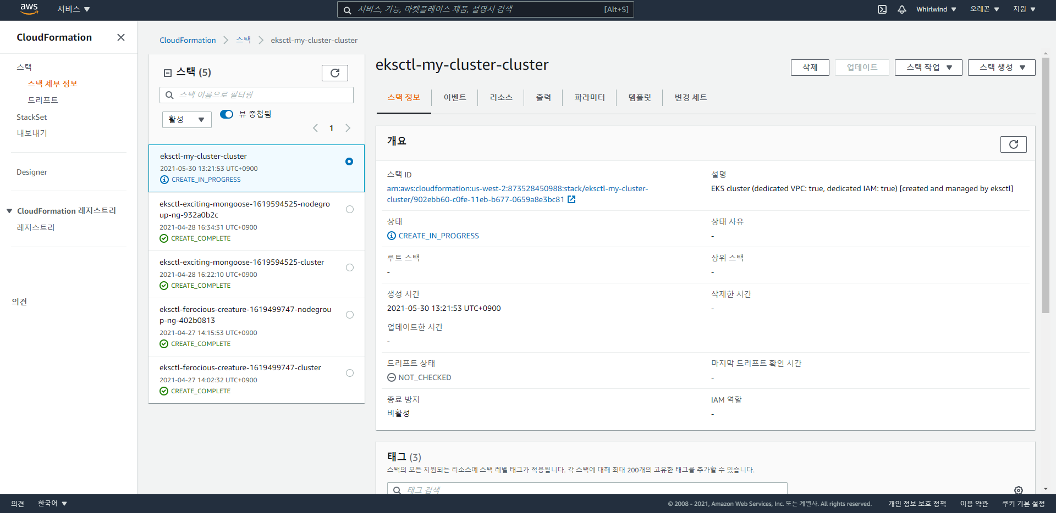This screenshot has width=1056, height=513.
Task: Click the CREATE_IN_PROGRESS status in the stack list
Action: (x=201, y=180)
